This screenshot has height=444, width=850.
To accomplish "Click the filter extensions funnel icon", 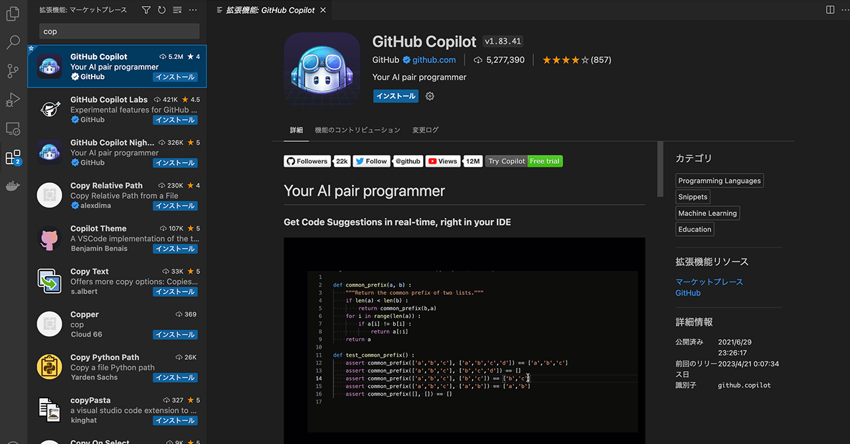I will 146,10.
